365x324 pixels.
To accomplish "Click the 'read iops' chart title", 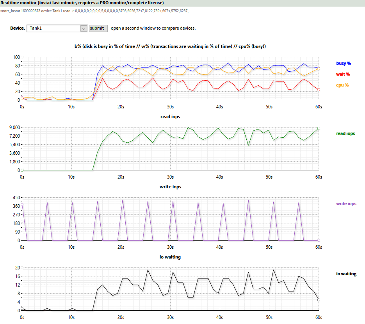I will click(x=170, y=117).
